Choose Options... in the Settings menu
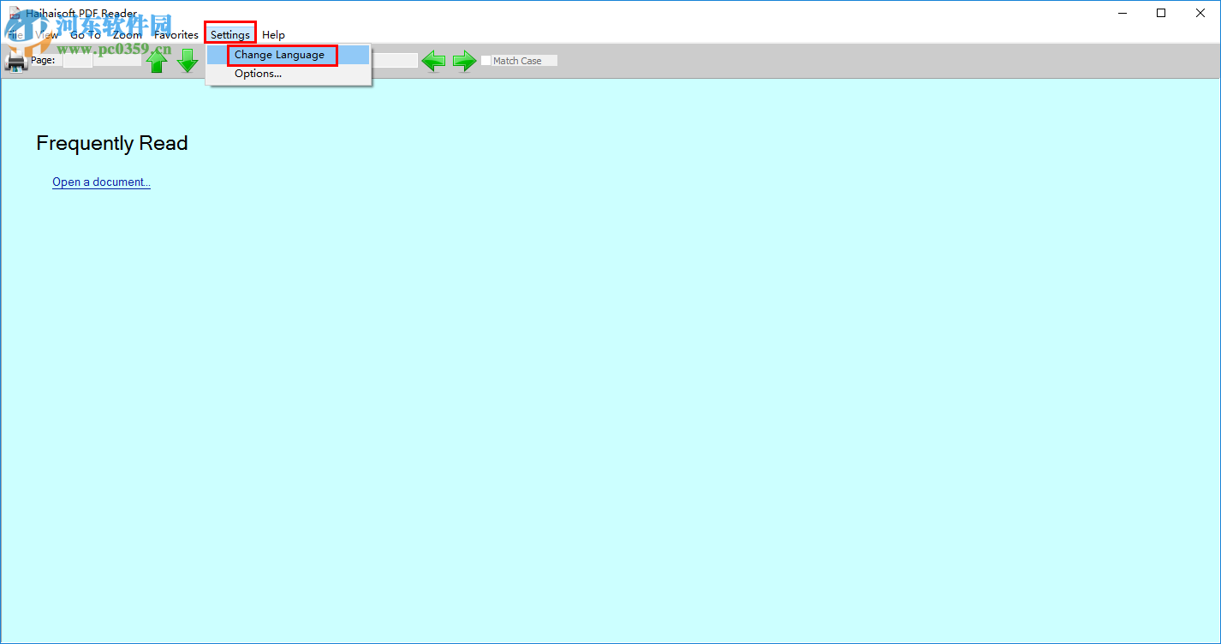This screenshot has width=1221, height=644. [258, 74]
